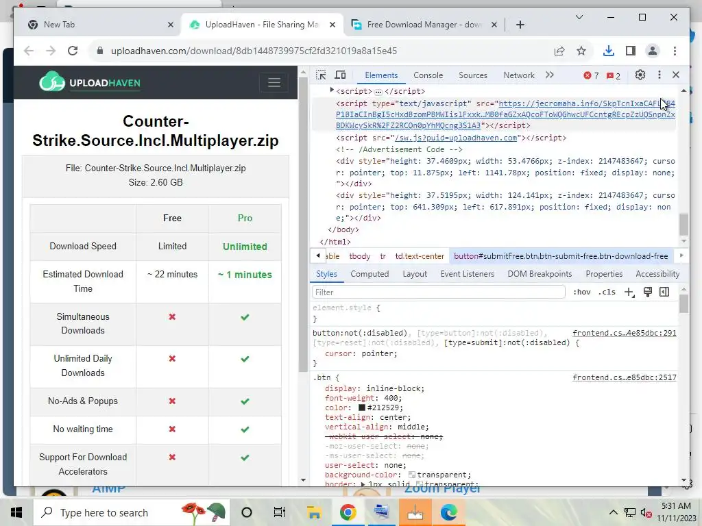Viewport: 702px width, 526px height.
Task: Open the profile avatar menu
Action: point(653,51)
